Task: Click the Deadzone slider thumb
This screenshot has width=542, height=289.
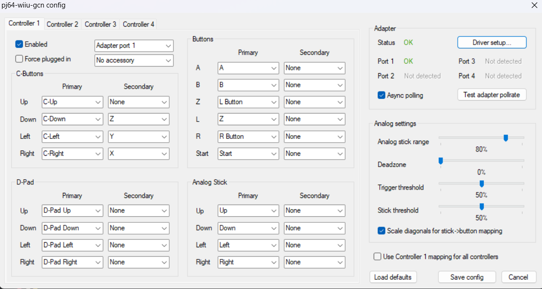Action: [x=441, y=161]
